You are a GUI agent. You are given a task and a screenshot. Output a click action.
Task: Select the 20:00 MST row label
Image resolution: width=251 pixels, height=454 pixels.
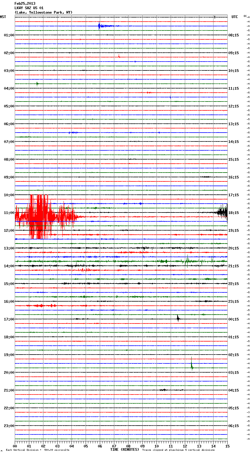pos(9,373)
